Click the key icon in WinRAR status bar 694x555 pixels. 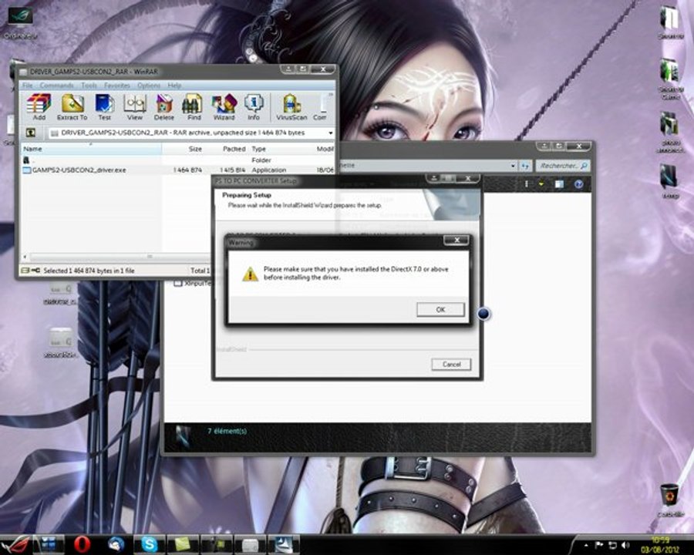click(x=35, y=271)
